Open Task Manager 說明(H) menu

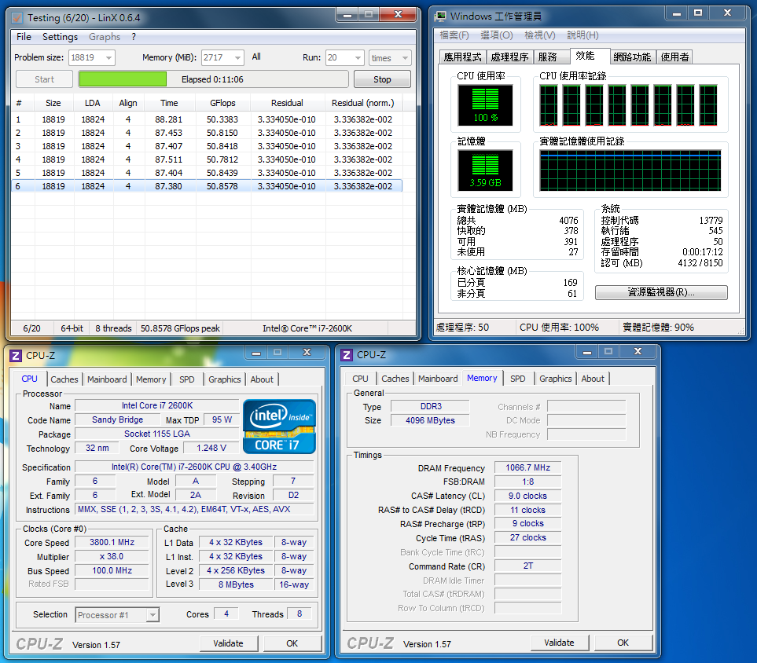point(582,35)
